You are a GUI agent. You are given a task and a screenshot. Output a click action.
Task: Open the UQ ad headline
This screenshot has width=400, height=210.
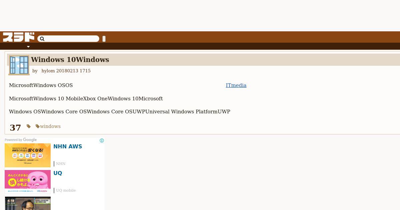[x=58, y=173]
